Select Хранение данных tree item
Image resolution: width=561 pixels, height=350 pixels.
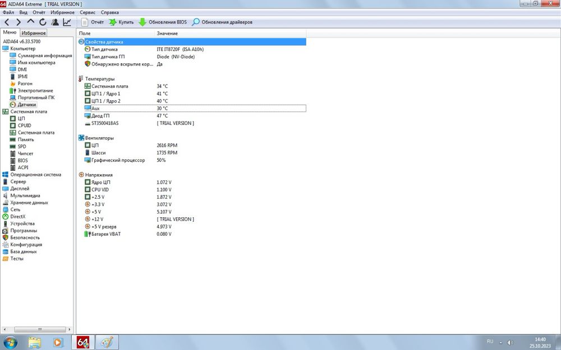coord(25,203)
